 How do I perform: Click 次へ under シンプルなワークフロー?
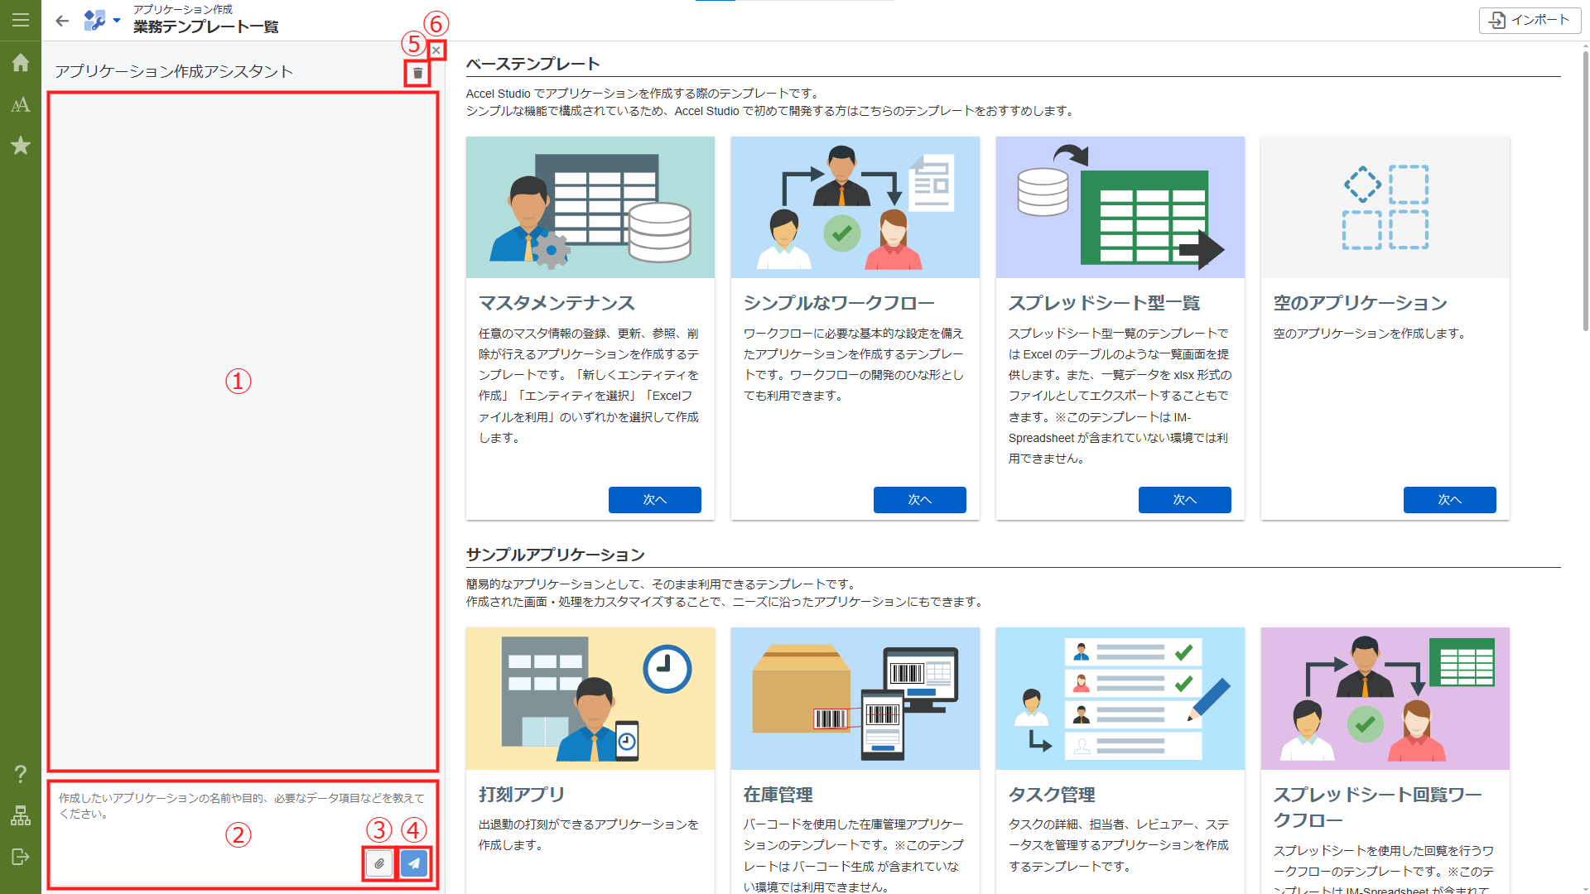tap(919, 500)
